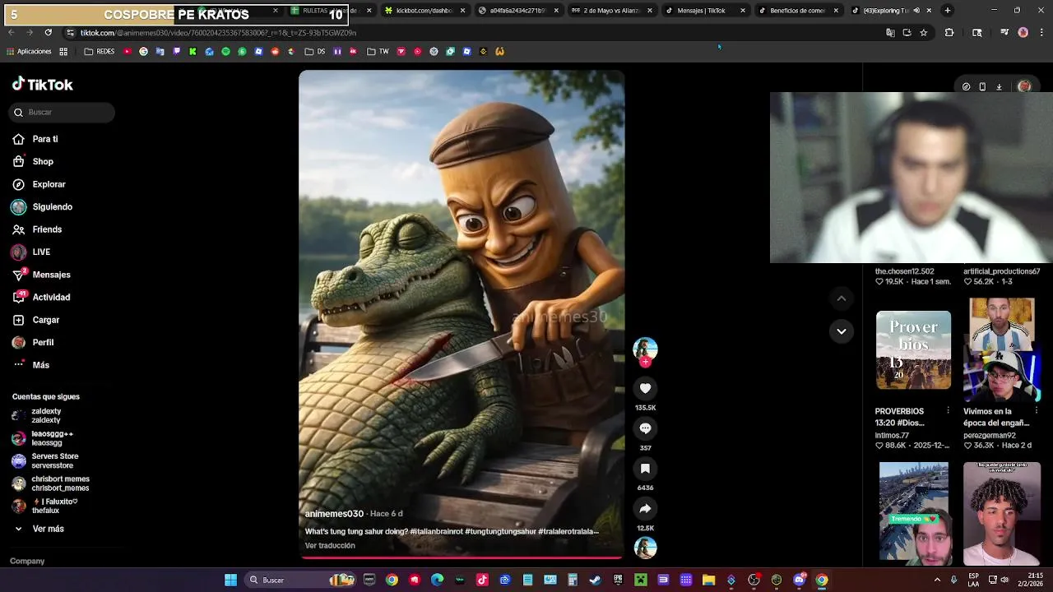Click the TikTok logo
Viewport: 1053px width, 592px height.
[43, 84]
